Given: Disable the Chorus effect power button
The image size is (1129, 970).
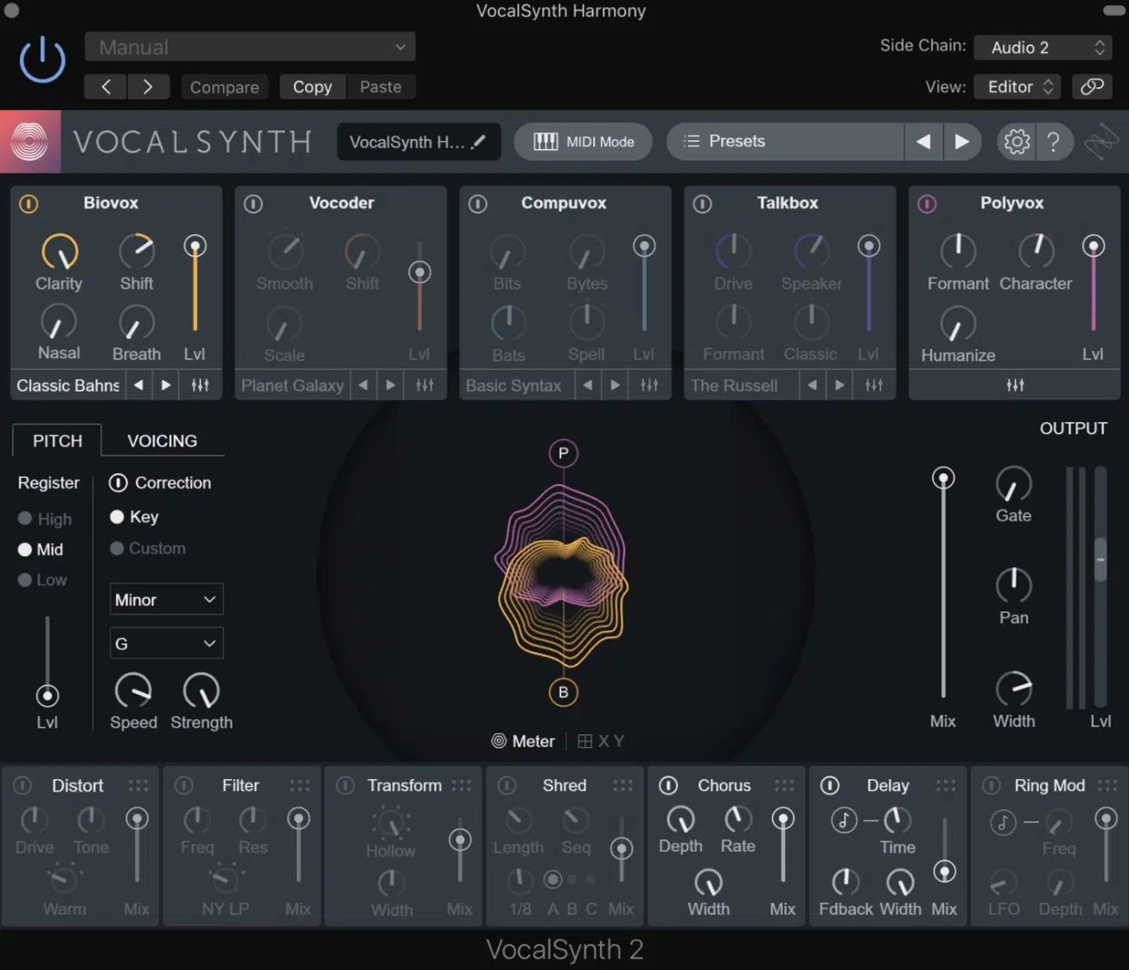Looking at the screenshot, I should point(668,785).
